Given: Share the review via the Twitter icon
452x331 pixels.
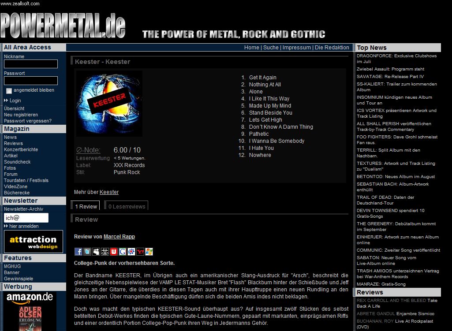Looking at the screenshot, I should [87, 252].
